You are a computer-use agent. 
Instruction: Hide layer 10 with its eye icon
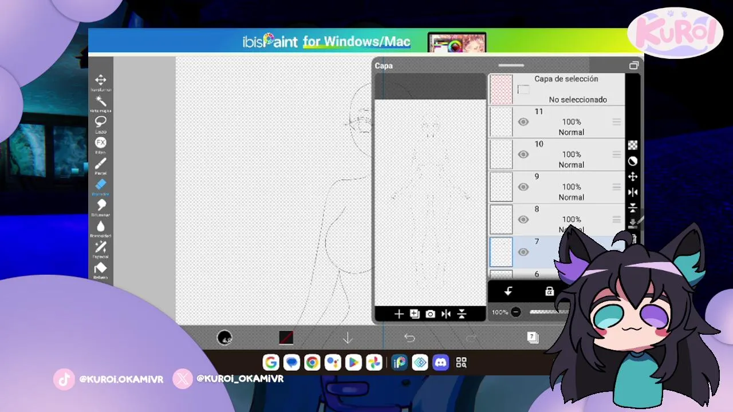523,154
